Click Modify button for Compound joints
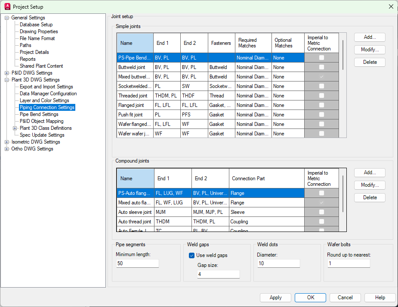398x307 pixels. (x=370, y=185)
